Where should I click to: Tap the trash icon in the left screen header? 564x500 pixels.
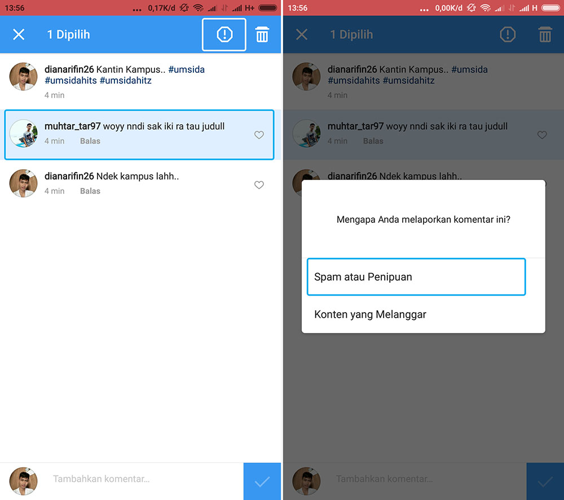point(262,34)
